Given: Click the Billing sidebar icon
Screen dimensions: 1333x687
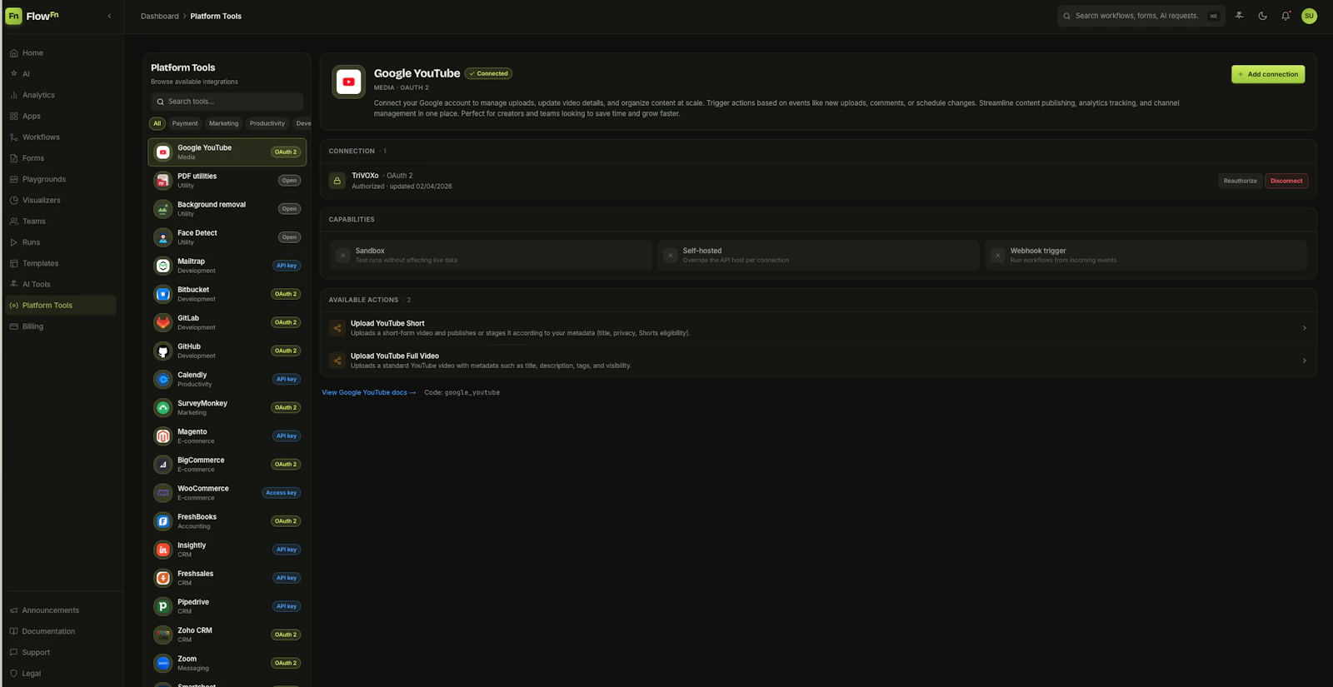Looking at the screenshot, I should [13, 326].
